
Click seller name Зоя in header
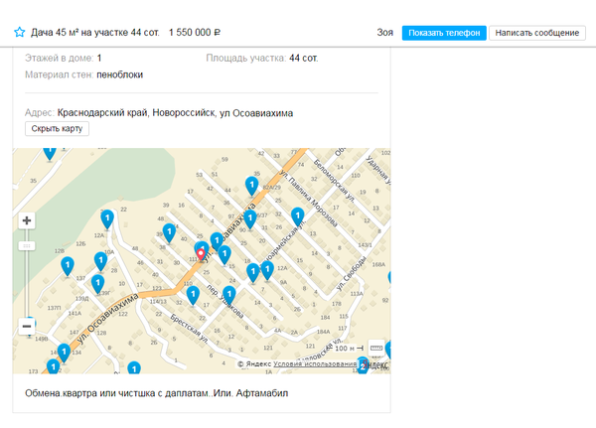click(x=385, y=33)
